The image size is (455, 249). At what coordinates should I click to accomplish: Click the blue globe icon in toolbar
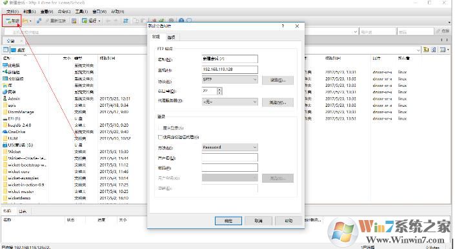181,21
